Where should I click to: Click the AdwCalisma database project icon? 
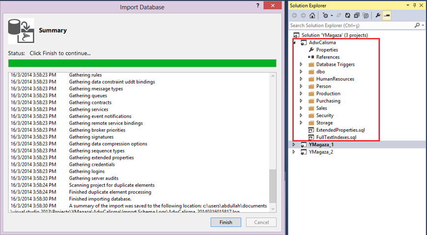click(303, 43)
